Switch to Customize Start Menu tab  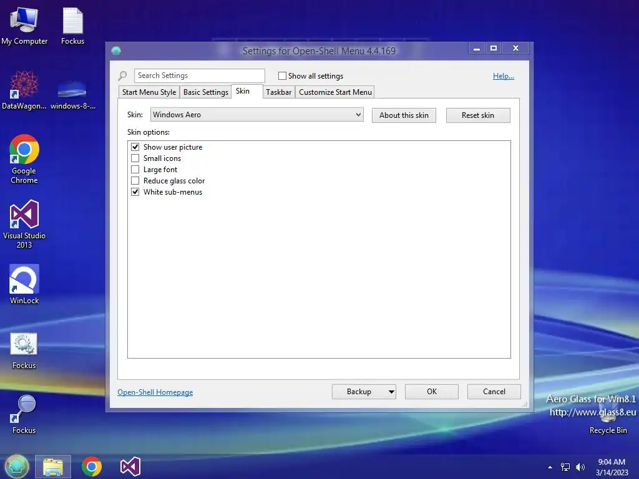click(x=335, y=92)
